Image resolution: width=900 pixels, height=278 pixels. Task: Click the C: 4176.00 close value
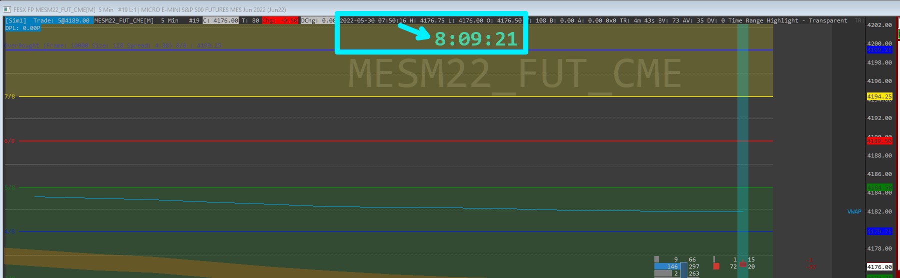[221, 20]
